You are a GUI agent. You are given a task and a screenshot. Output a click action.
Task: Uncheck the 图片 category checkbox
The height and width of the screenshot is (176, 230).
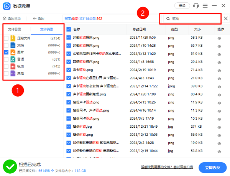6,53
